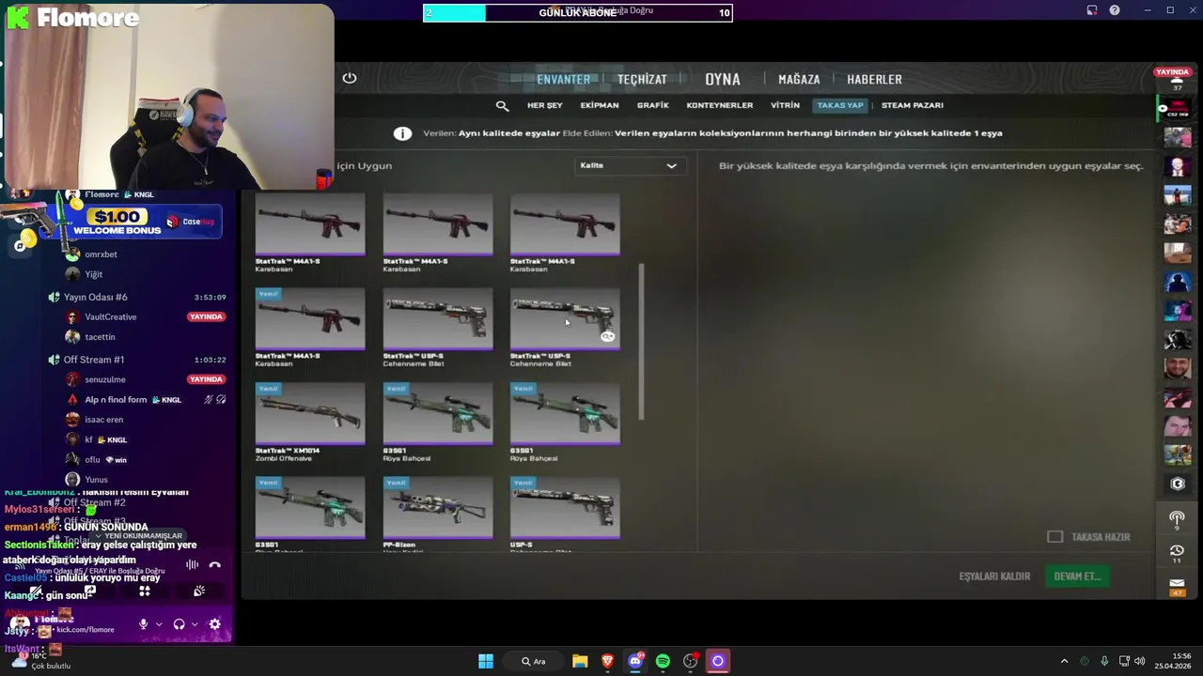Screen dimensions: 1203x676
Task: Toggle Discord noise suppression icon
Action: [192, 564]
